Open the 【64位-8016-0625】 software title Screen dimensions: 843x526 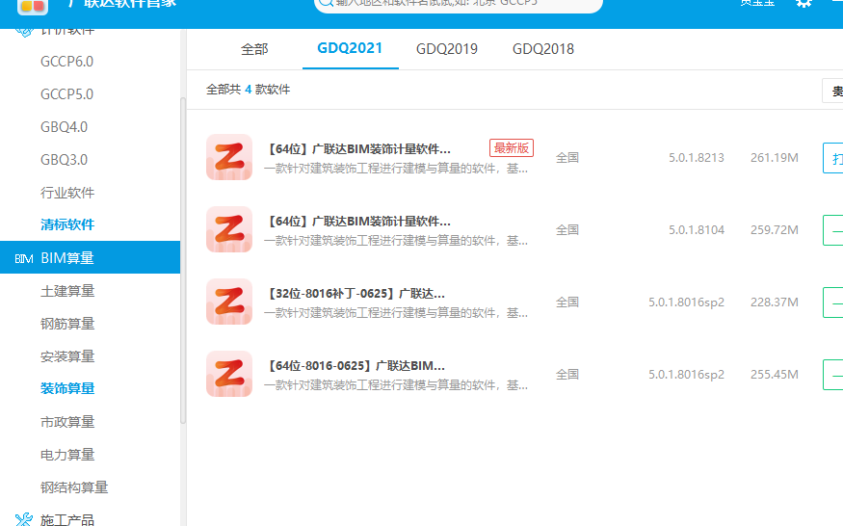click(355, 366)
